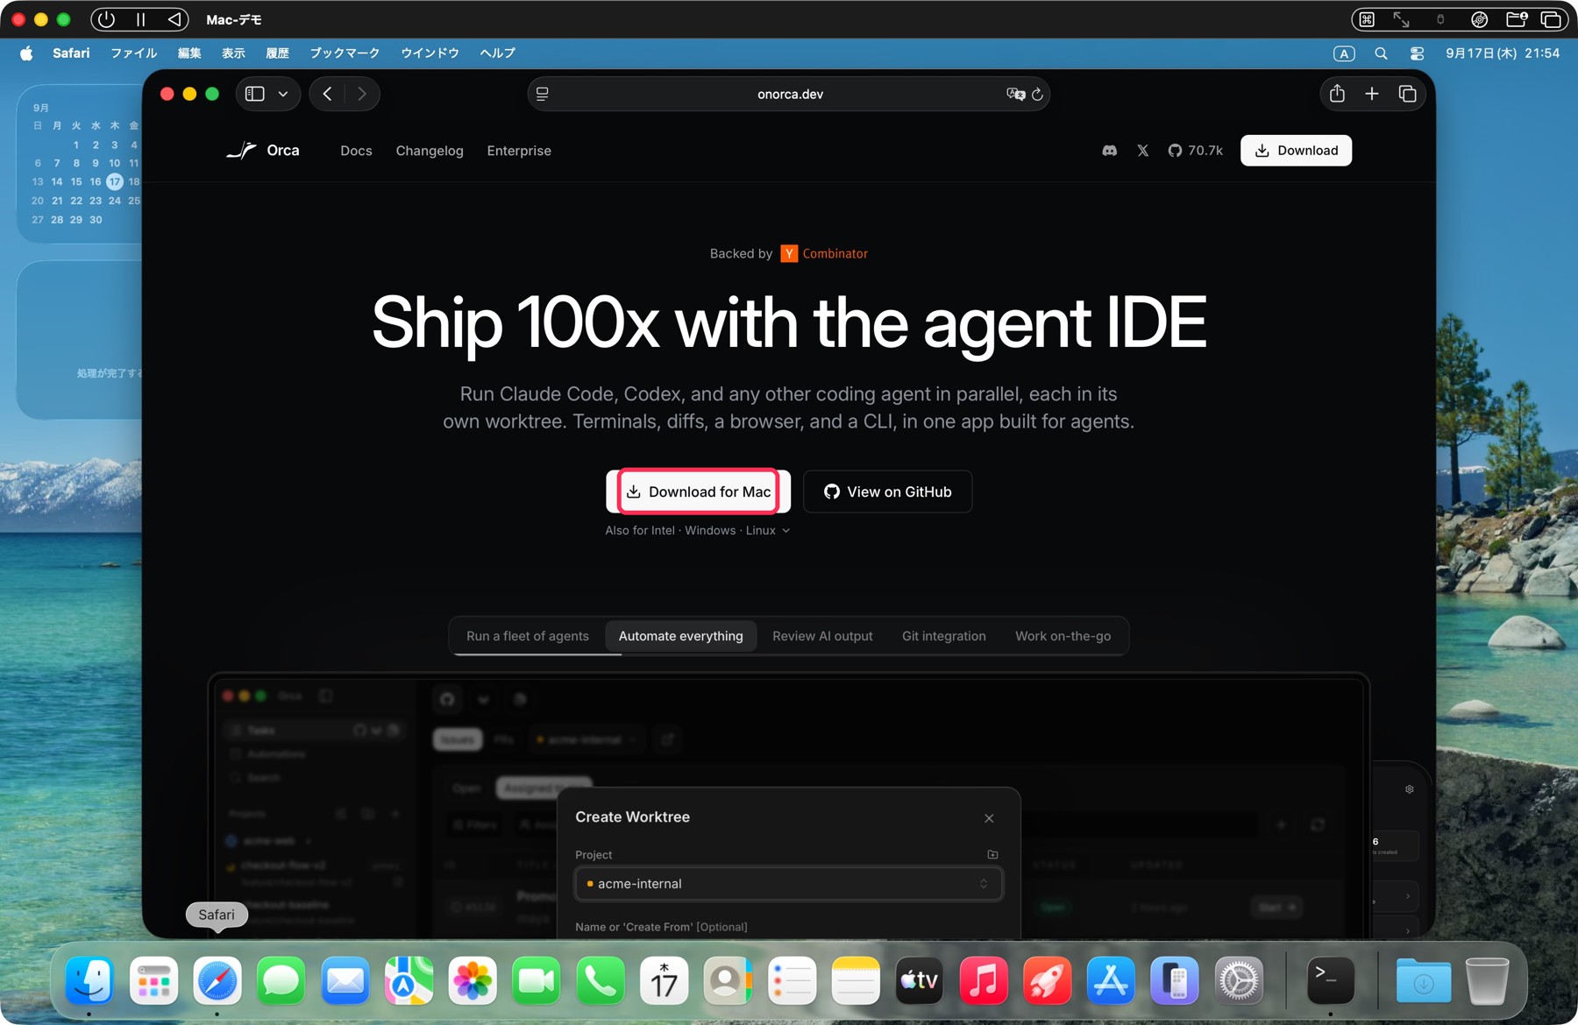
Task: Open App Store from the Dock
Action: tap(1111, 980)
